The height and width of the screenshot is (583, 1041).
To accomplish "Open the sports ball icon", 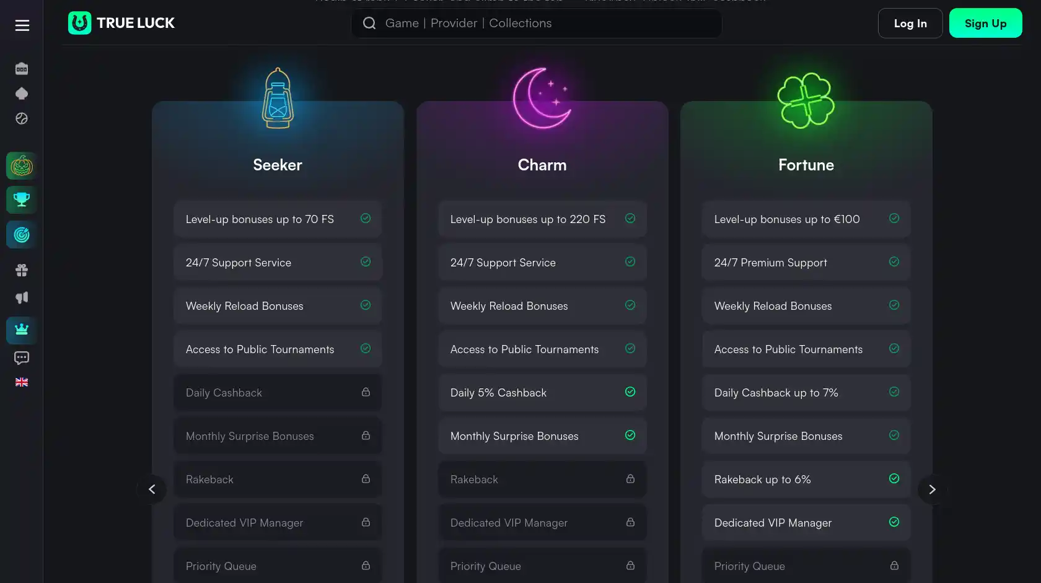I will [x=22, y=118].
